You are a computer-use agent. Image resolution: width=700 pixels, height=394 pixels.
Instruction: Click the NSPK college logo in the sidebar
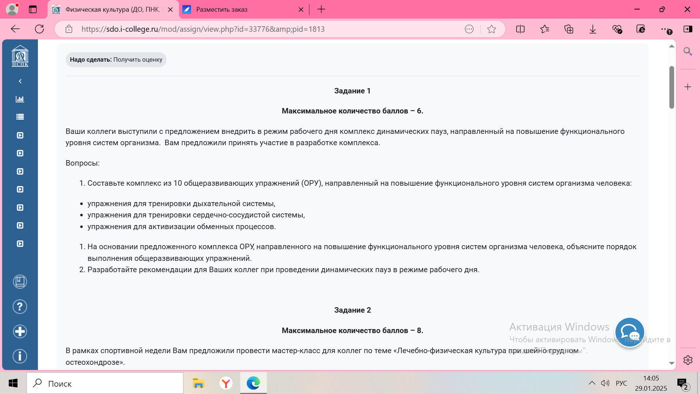20,56
